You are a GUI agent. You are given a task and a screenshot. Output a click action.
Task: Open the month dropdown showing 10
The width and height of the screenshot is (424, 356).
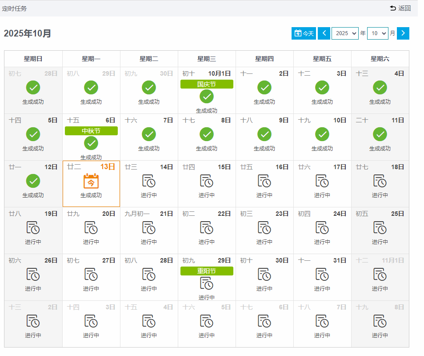tap(377, 33)
